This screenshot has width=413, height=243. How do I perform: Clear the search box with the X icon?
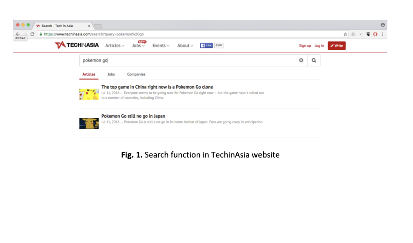(301, 60)
